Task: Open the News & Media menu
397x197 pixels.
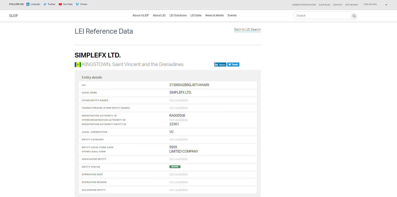Action: pos(214,15)
